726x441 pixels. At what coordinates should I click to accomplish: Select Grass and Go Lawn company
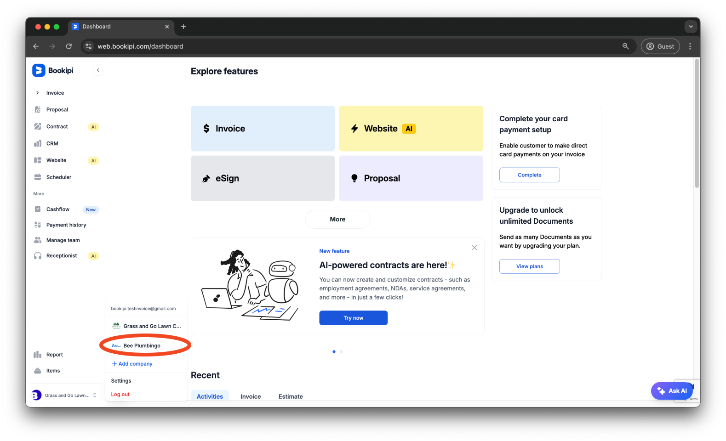coord(146,326)
